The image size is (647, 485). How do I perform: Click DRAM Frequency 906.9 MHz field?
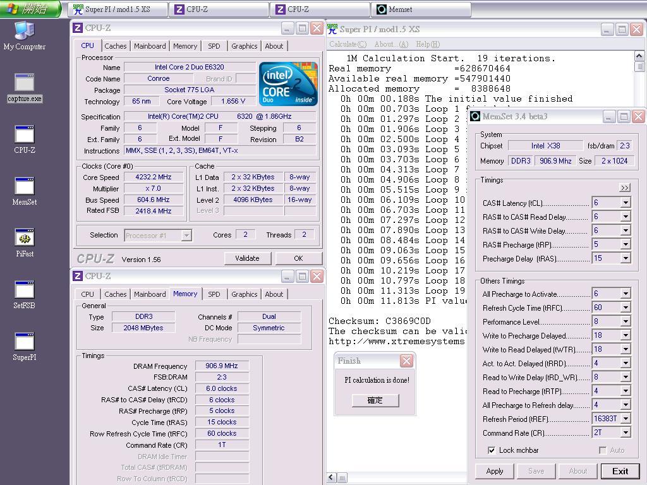point(222,366)
